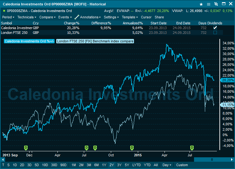This screenshot has width=235, height=169.
Task: Click the first D dividend marker in November 2013
Action: (26, 148)
